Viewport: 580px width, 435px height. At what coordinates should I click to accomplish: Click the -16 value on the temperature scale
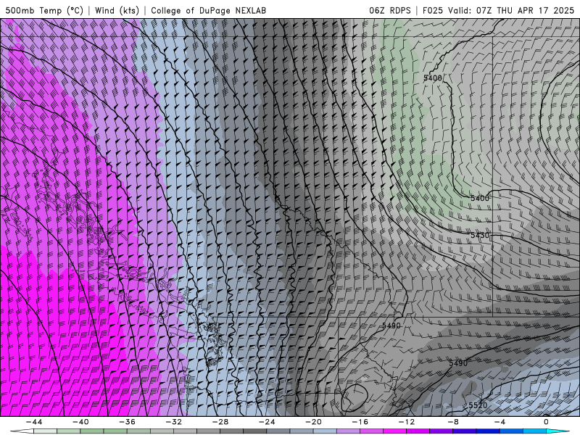[x=360, y=422]
